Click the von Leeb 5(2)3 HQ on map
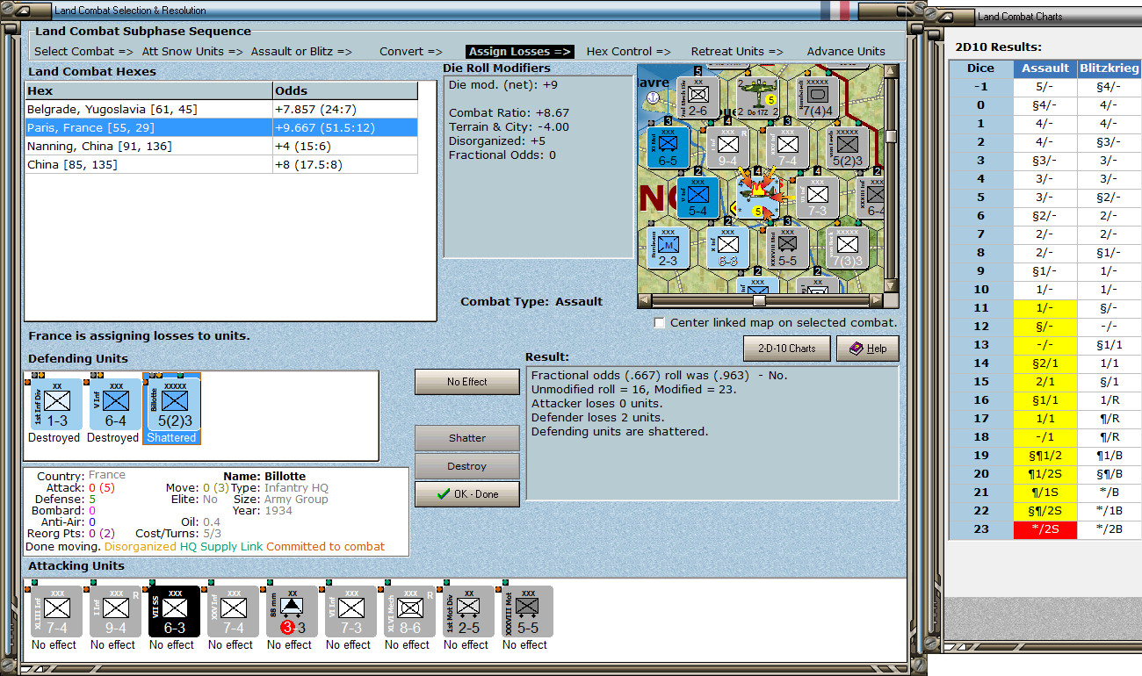 847,147
